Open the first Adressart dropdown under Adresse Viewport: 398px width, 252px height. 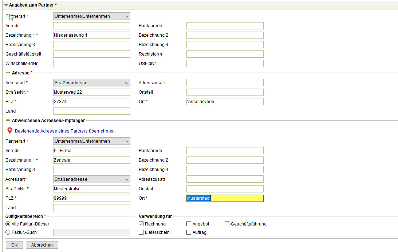[91, 82]
